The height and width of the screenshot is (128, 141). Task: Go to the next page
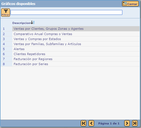point(127,123)
